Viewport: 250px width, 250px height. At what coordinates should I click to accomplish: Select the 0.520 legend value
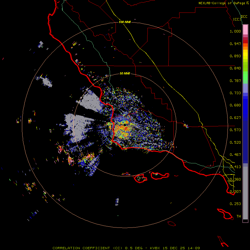coord(235,142)
